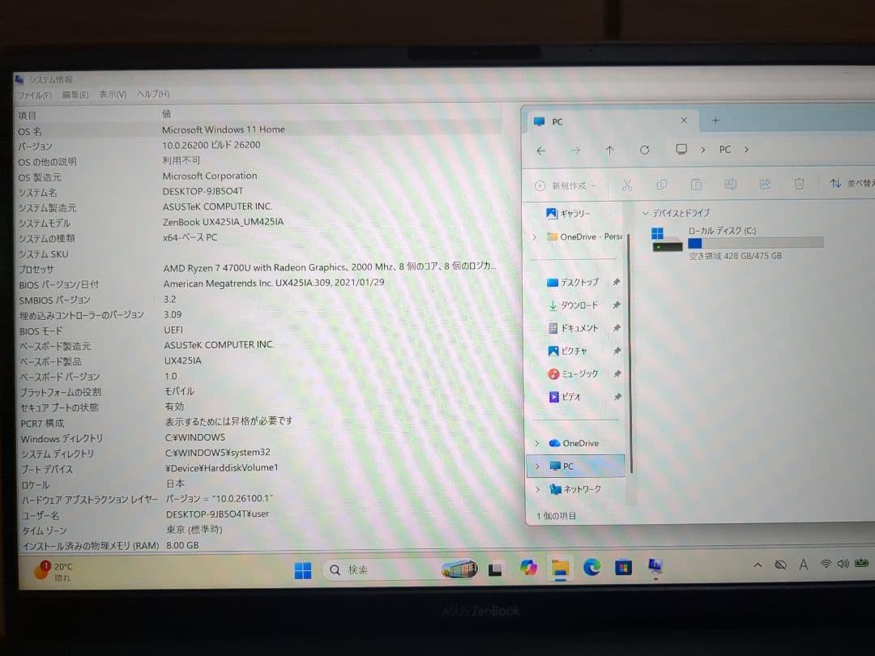Open ダウンロード quick access folder
Image resolution: width=875 pixels, height=656 pixels.
pyautogui.click(x=573, y=305)
